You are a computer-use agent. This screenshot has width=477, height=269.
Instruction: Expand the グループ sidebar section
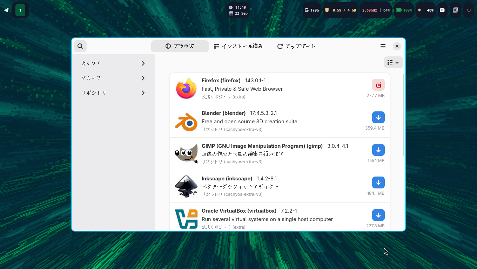coord(113,78)
